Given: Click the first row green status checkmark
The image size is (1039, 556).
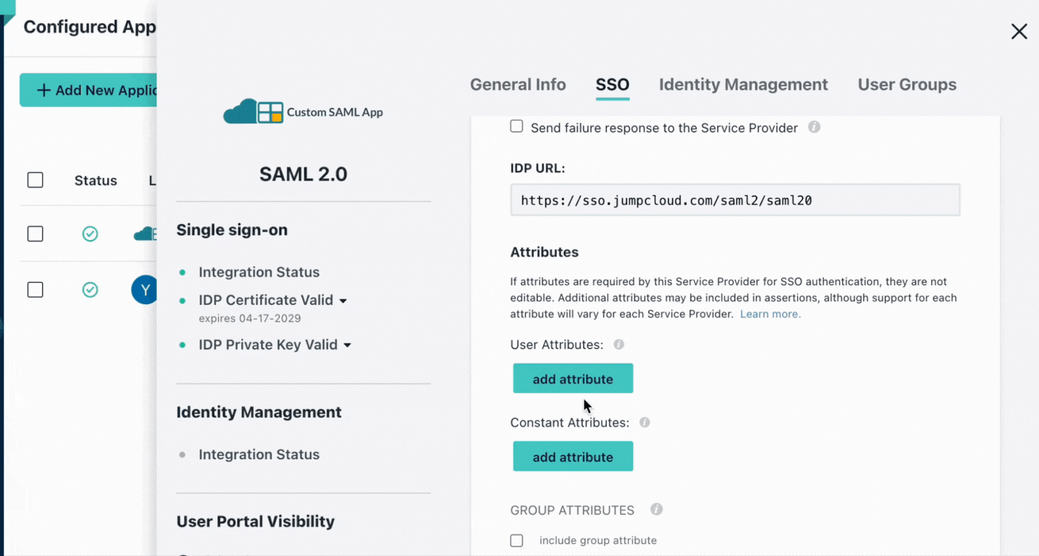Looking at the screenshot, I should [x=90, y=234].
